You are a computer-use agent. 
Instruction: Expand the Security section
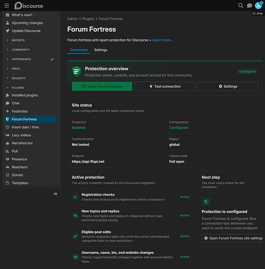19,78
